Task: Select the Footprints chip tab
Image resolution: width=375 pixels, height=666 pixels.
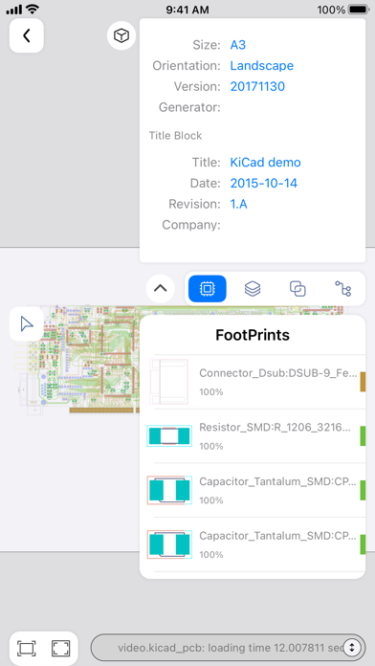Action: (208, 289)
